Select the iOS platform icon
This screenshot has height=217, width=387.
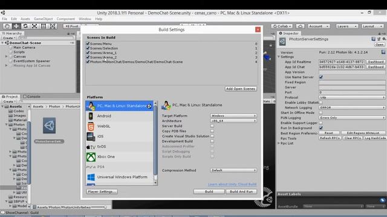[91, 137]
